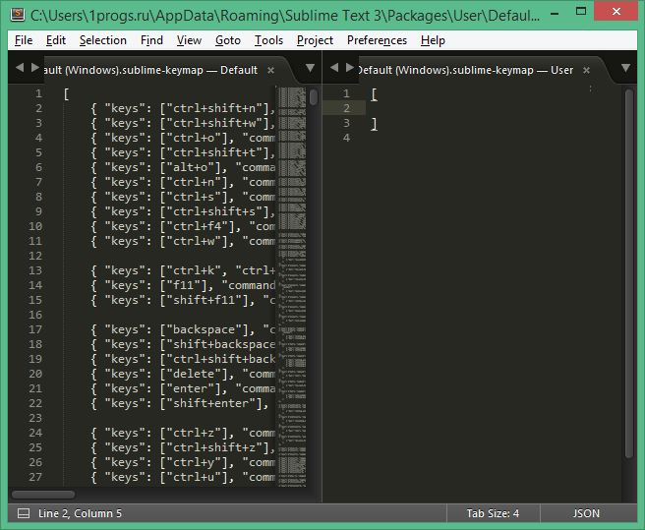Open the Goto menu

click(227, 40)
